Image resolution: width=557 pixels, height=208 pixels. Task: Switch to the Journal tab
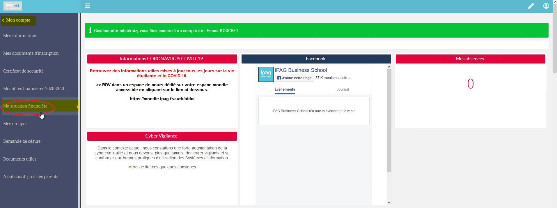343,89
